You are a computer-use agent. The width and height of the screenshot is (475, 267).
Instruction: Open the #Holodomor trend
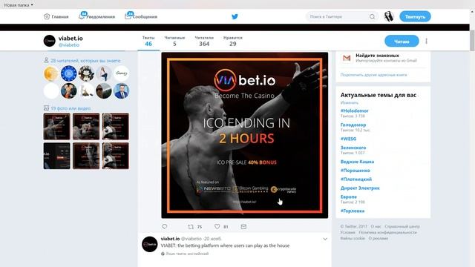point(355,111)
